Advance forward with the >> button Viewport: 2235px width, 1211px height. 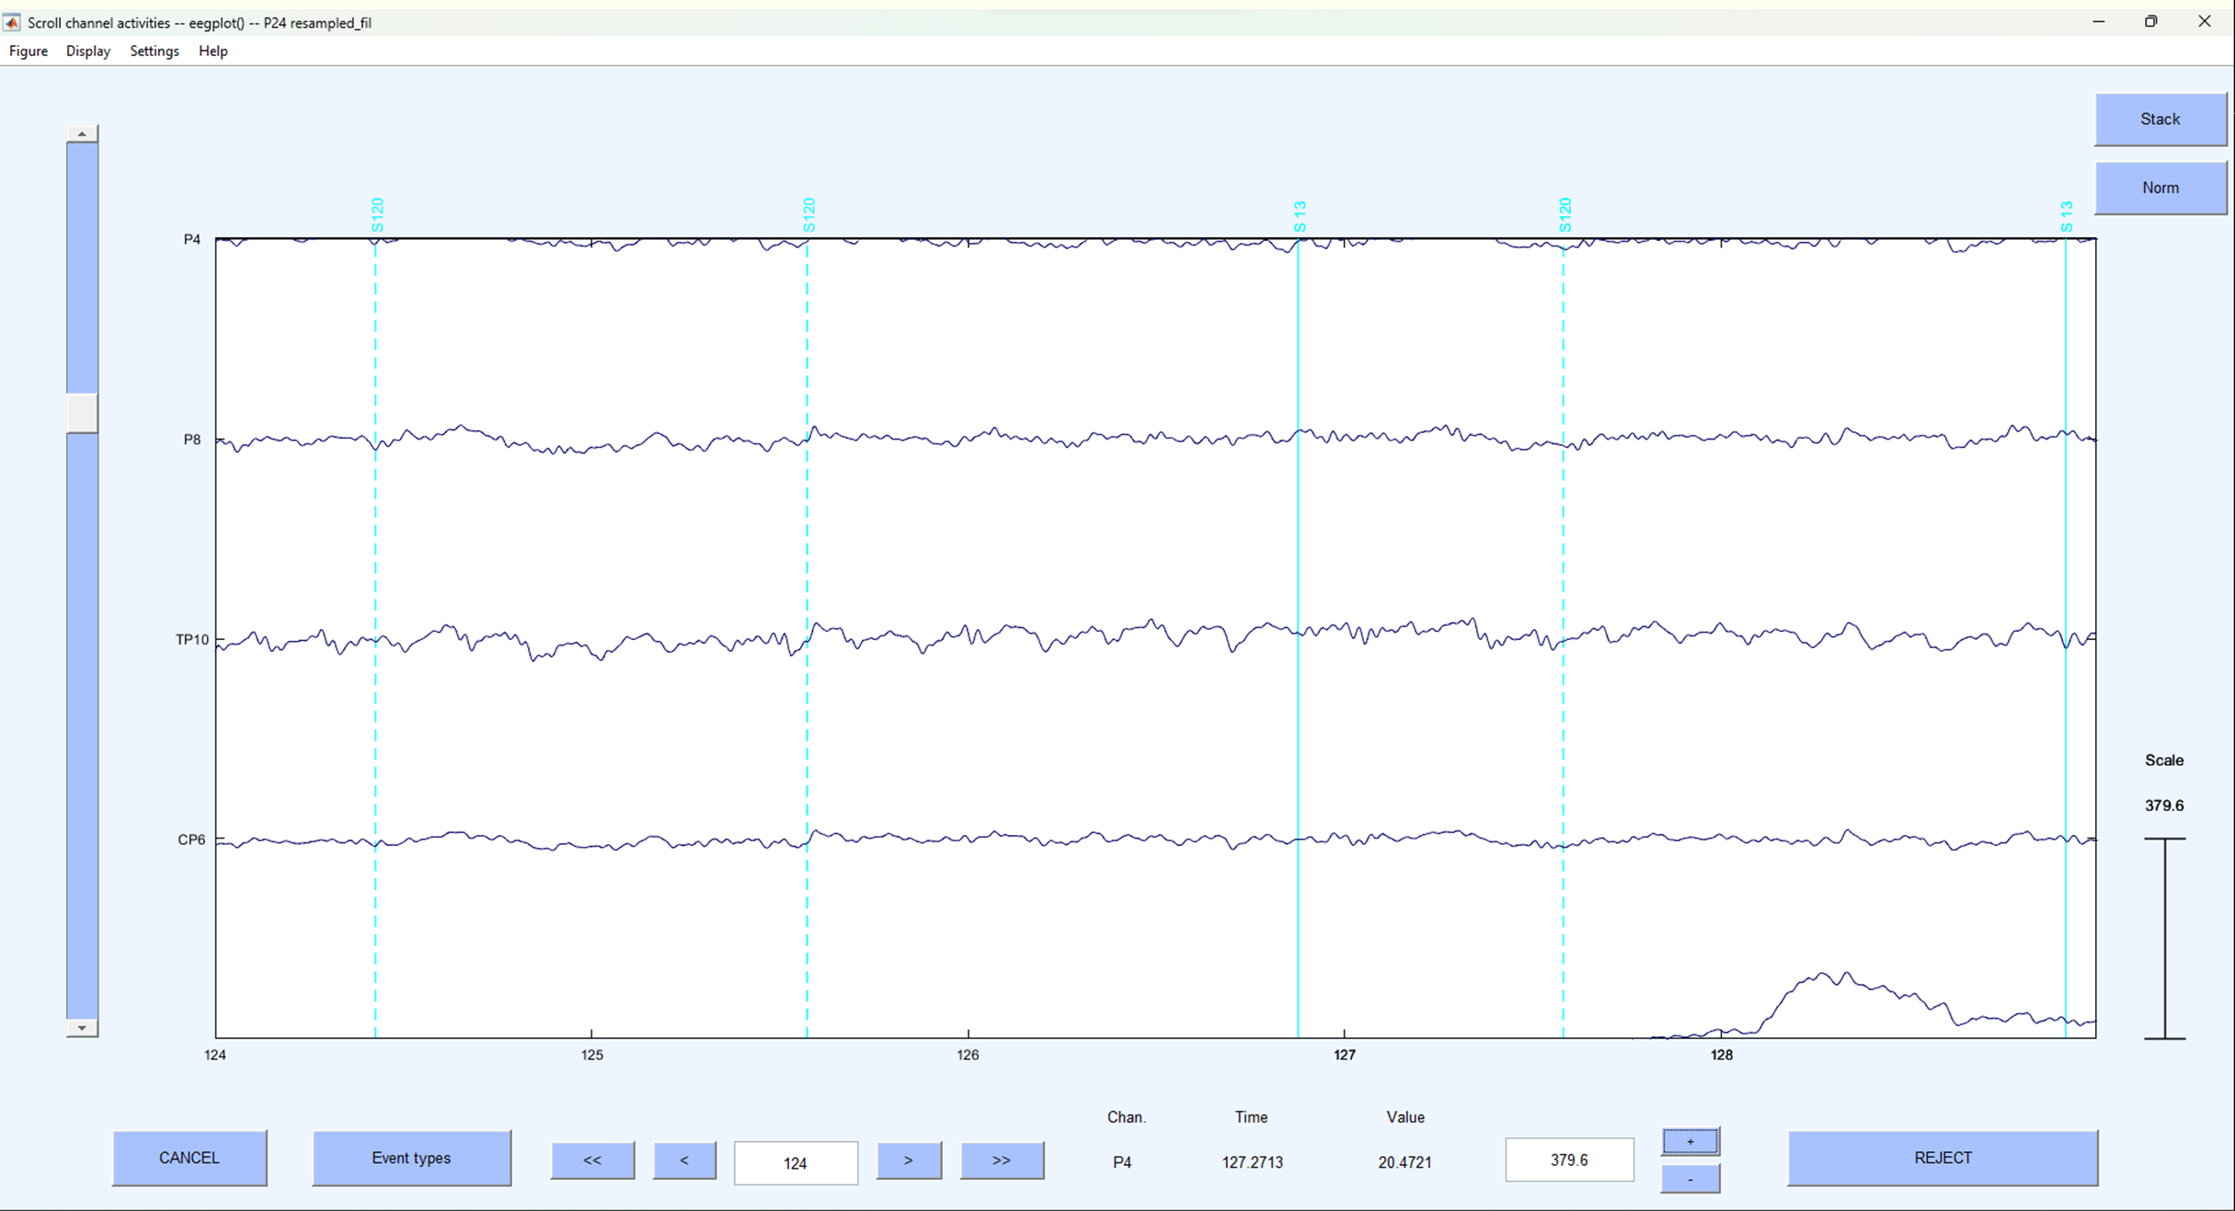1002,1160
